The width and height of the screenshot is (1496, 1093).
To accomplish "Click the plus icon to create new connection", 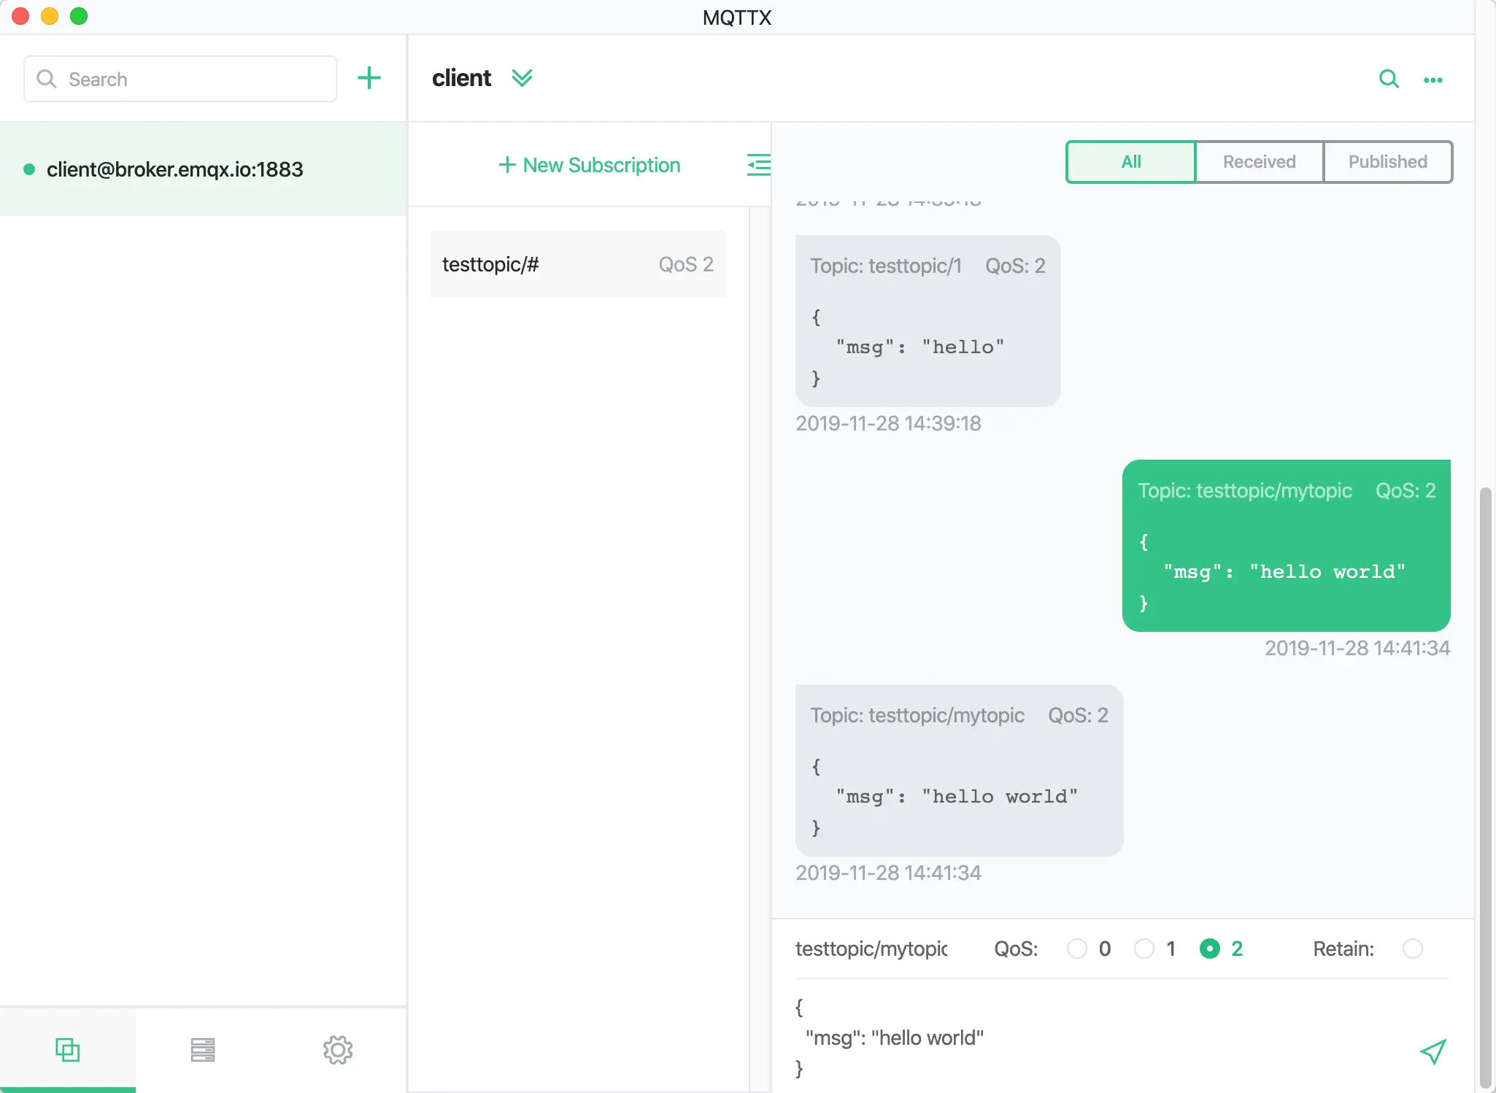I will (x=369, y=78).
